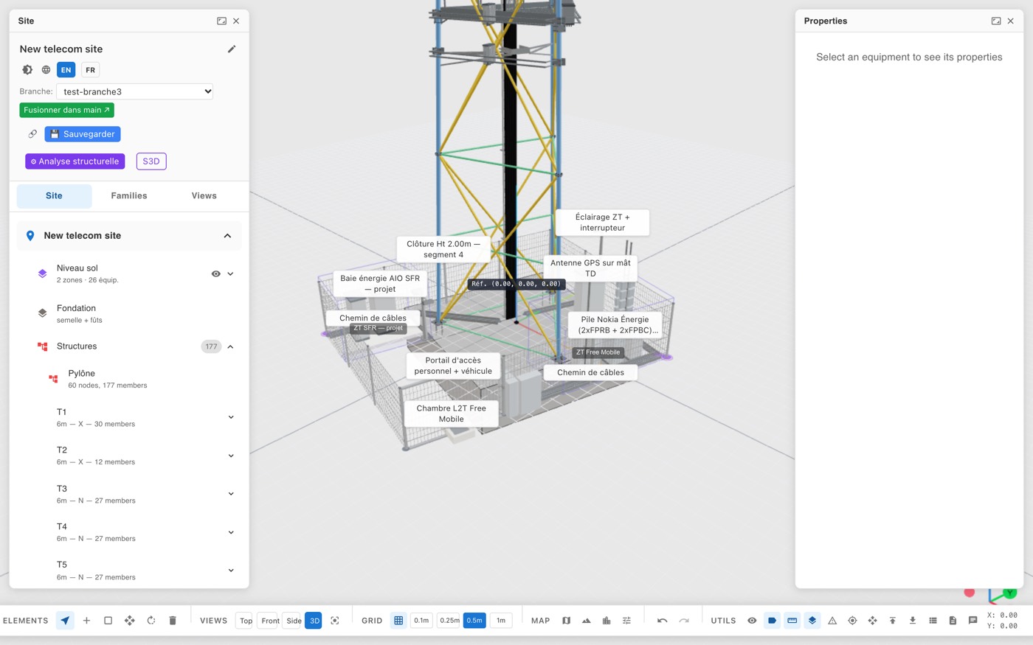
Task: Set grid spacing to 1m
Action: coord(501,621)
